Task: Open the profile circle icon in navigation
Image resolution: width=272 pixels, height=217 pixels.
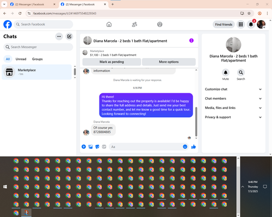Action: pos(160,24)
